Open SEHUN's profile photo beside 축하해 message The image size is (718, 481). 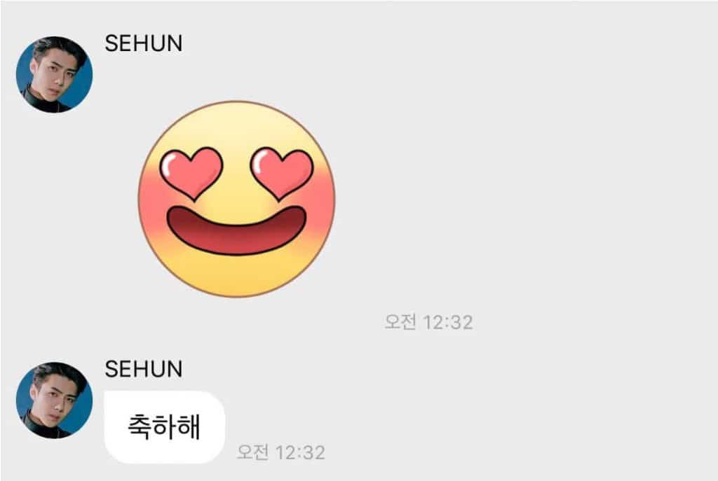(54, 400)
